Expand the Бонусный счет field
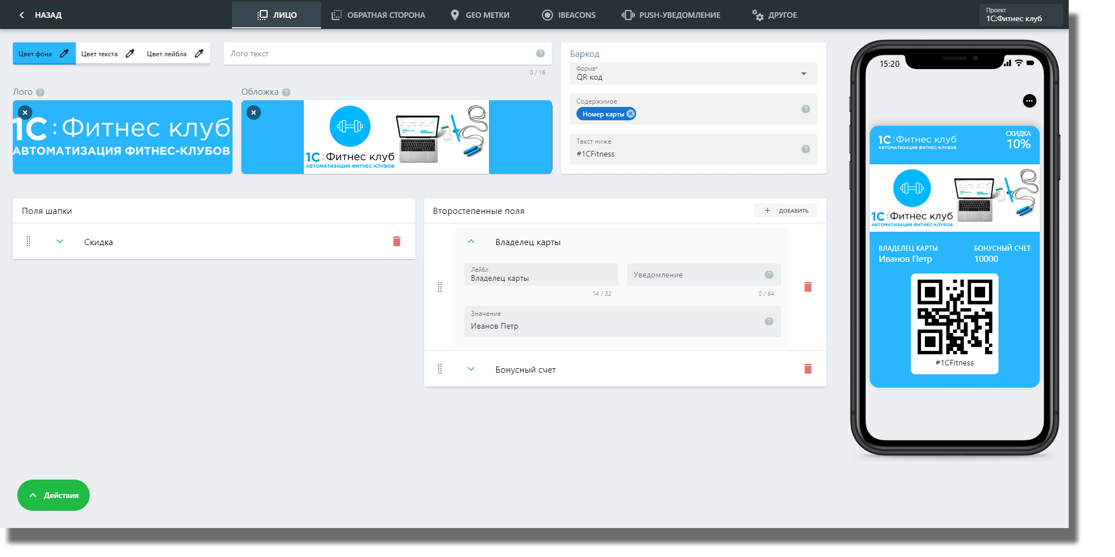The height and width of the screenshot is (557, 1115). 471,369
